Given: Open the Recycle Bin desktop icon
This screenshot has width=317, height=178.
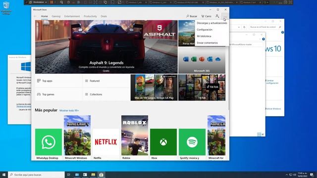Looking at the screenshot, I should (x=6, y=8).
